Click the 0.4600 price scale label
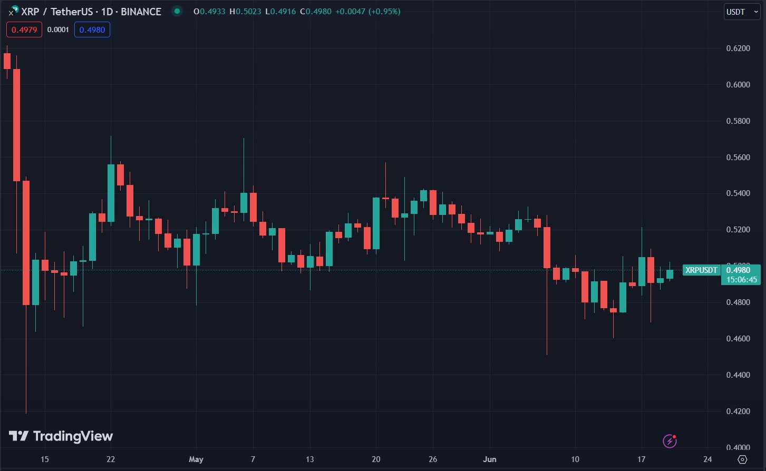 click(x=738, y=339)
